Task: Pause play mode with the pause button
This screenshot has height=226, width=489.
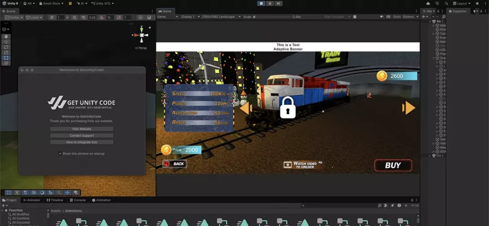Action: [270, 3]
